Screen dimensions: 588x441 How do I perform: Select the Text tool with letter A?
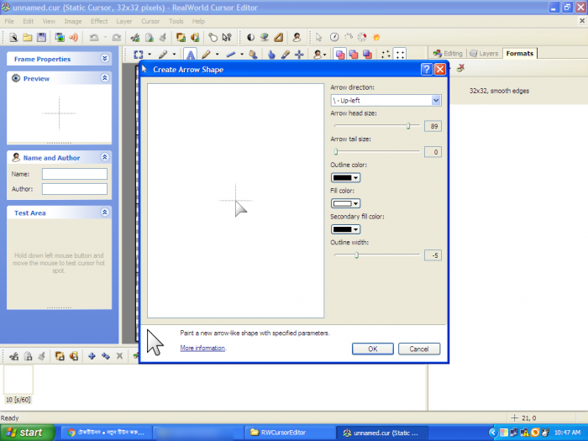[x=191, y=55]
